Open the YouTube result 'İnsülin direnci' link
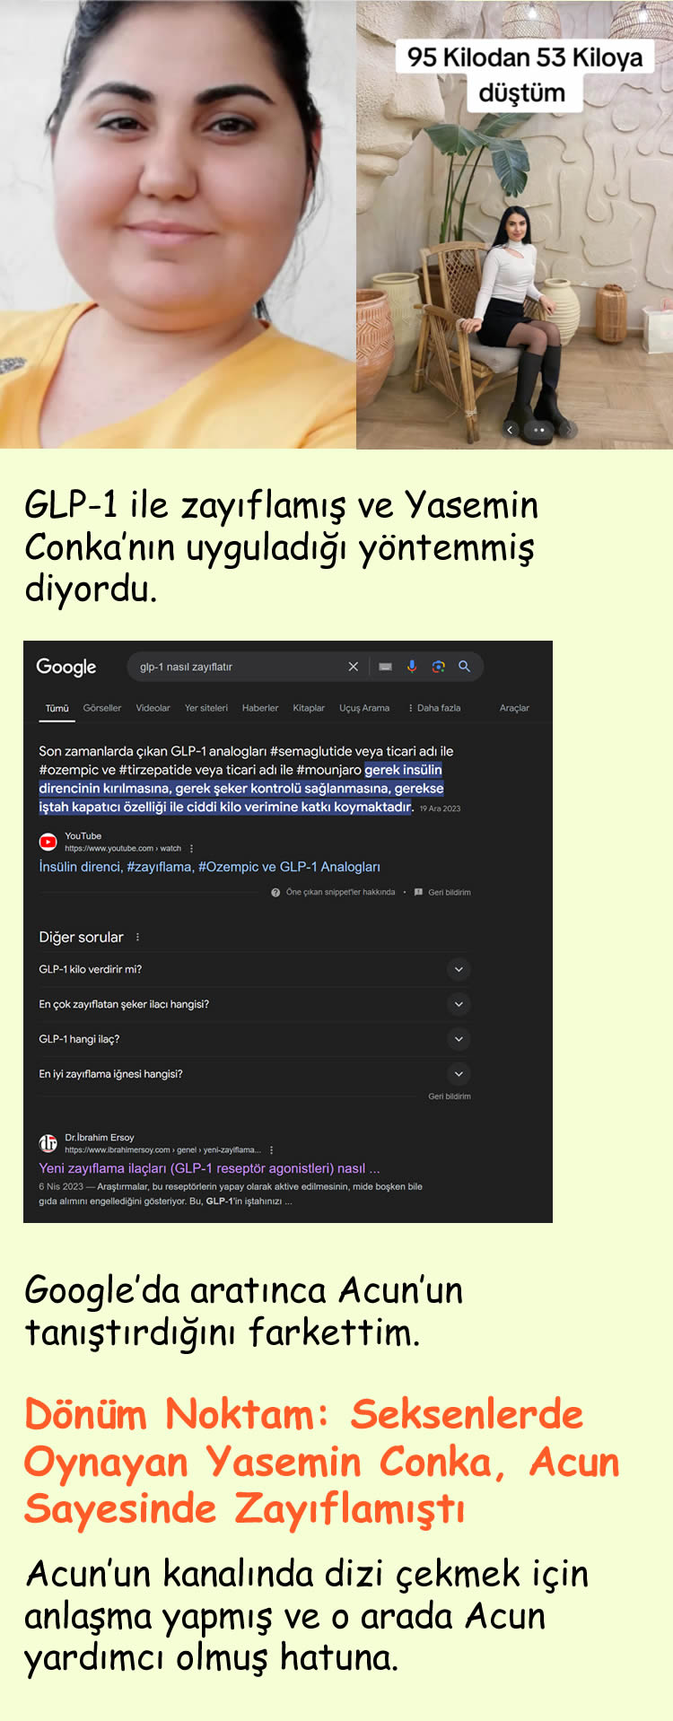The height and width of the screenshot is (1721, 673). (x=209, y=867)
